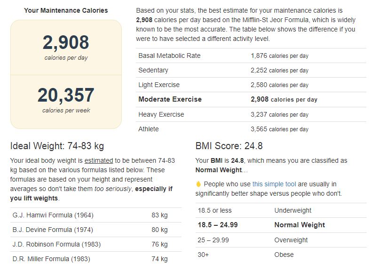
Task: Click the 20,357 calories per week figure
Action: click(x=66, y=96)
